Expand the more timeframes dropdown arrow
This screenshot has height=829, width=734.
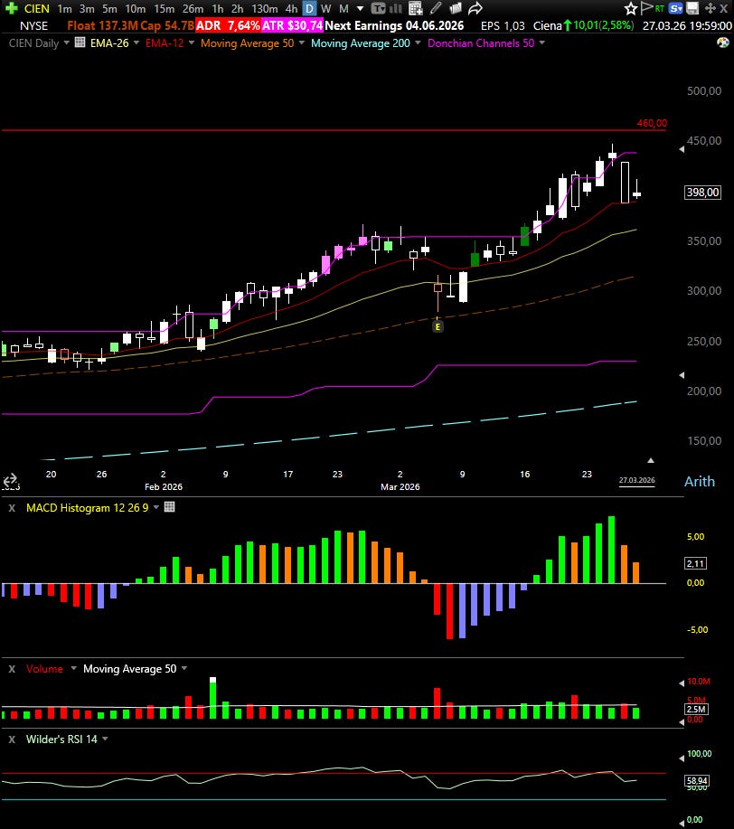360,8
